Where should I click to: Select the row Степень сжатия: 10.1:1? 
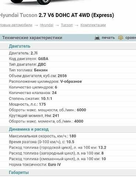pyautogui.click(x=68, y=98)
